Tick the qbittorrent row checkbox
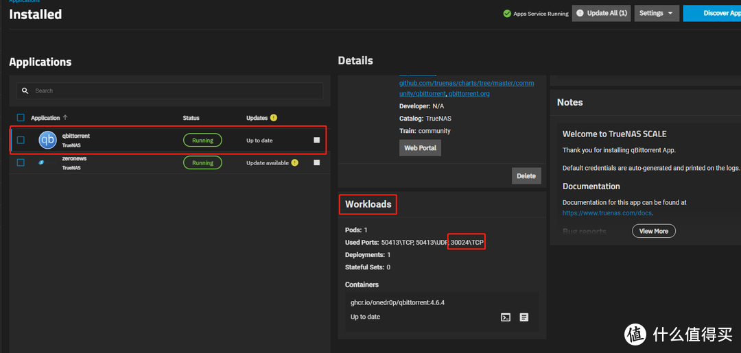741x353 pixels. [x=21, y=140]
